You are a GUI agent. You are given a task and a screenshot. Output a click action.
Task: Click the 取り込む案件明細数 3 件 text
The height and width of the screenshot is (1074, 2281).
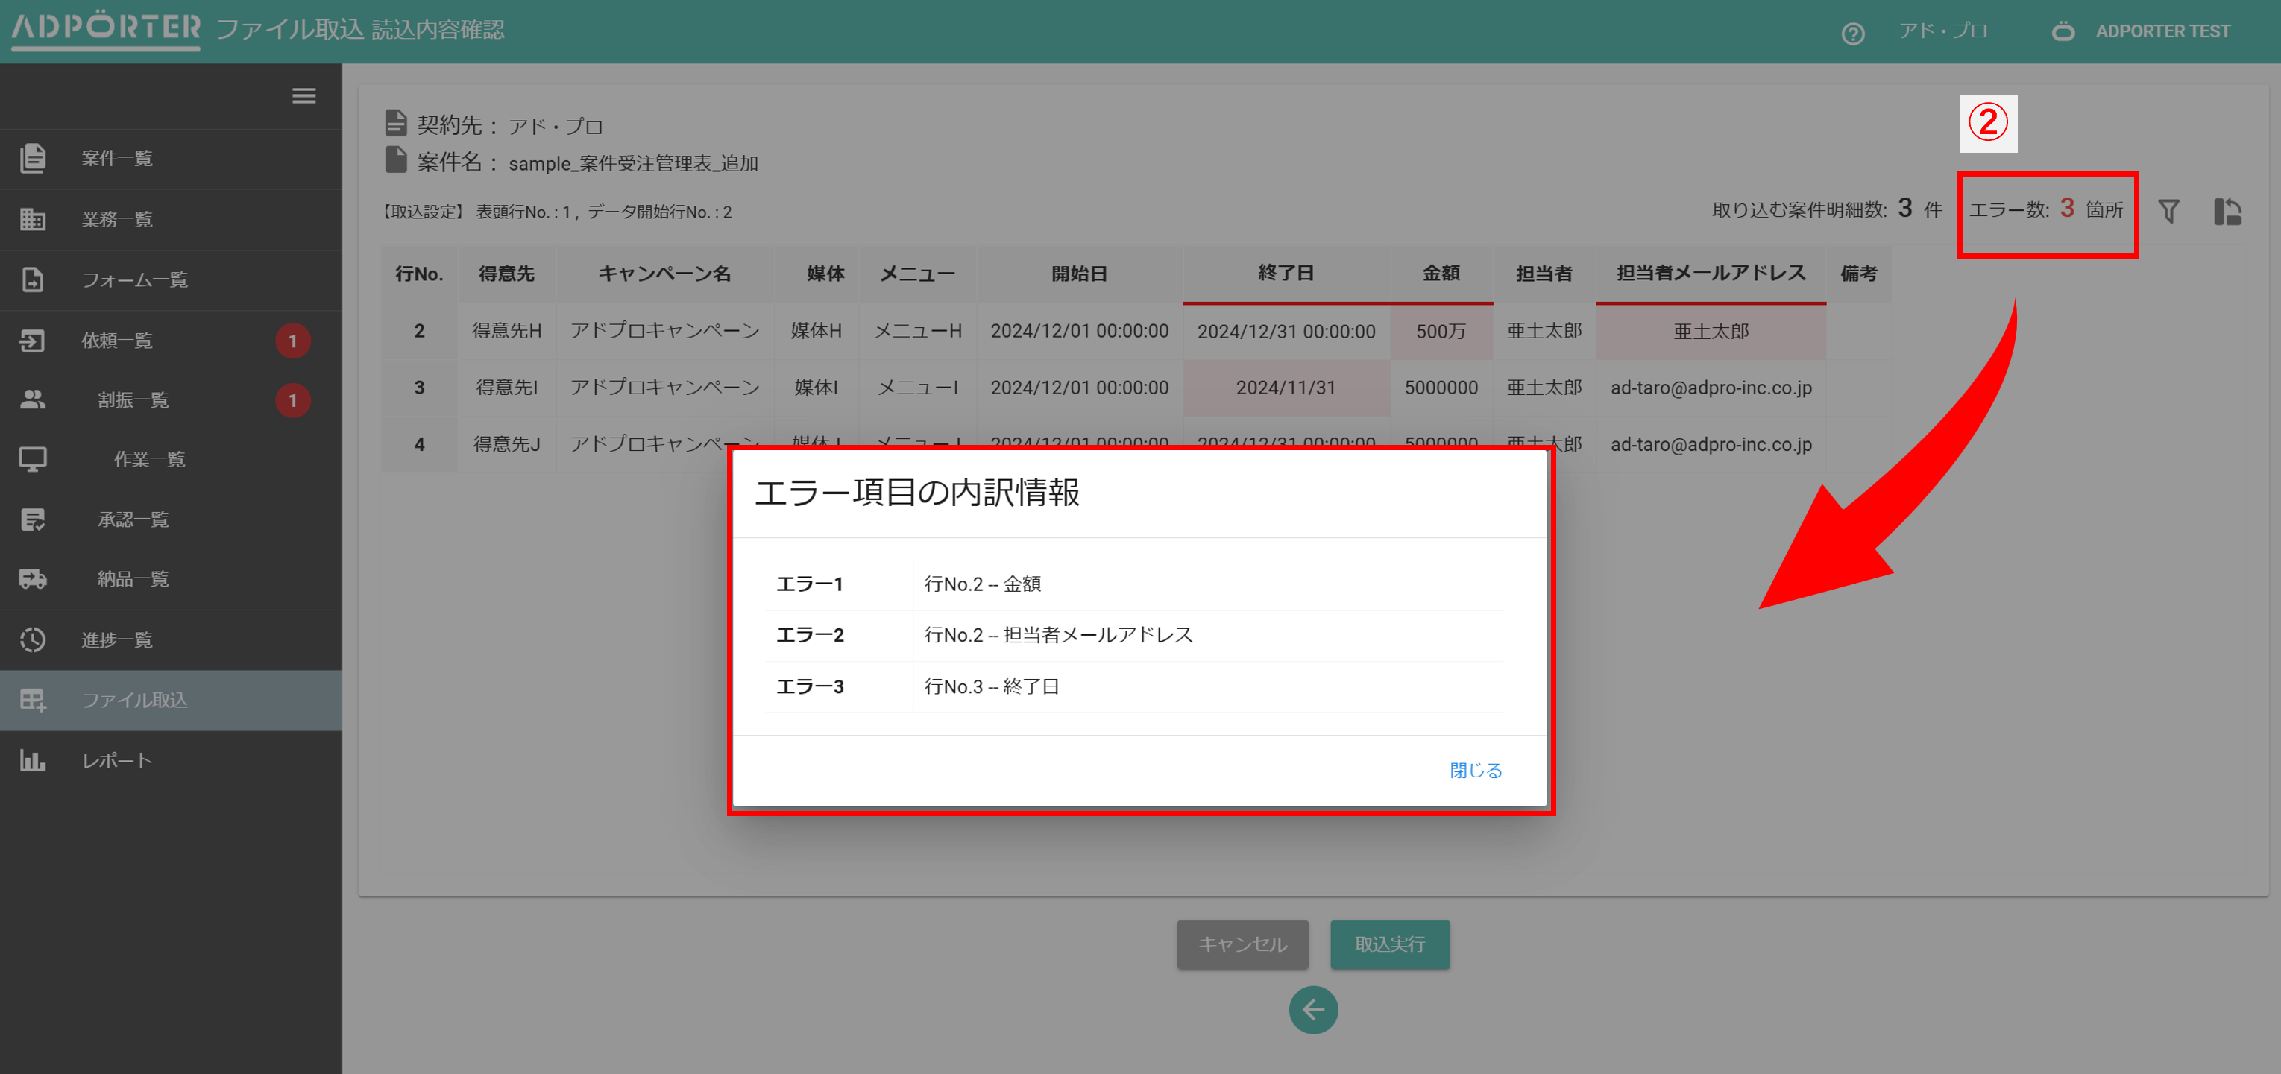point(1826,210)
